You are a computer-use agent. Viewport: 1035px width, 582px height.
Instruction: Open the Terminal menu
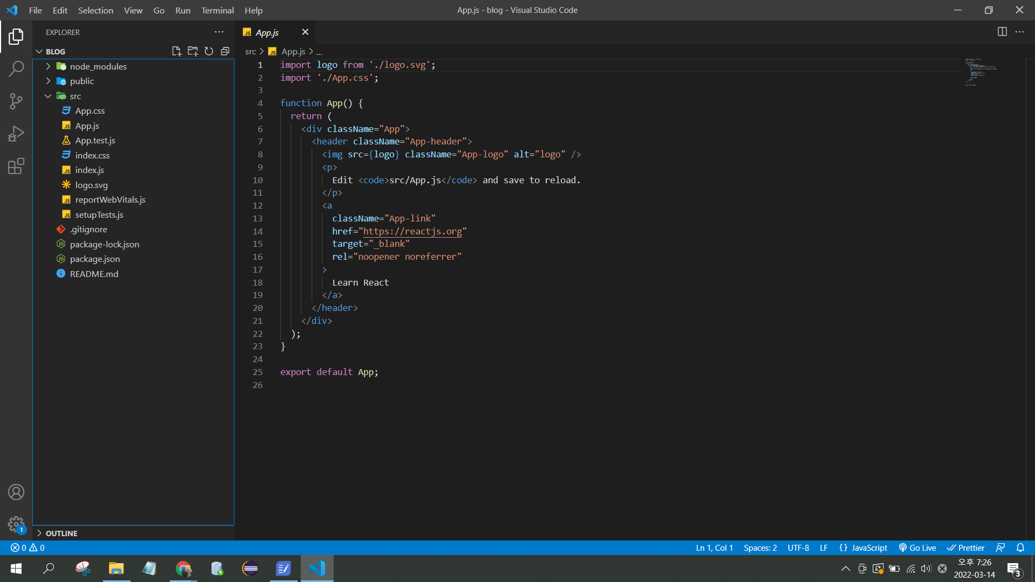pos(217,10)
